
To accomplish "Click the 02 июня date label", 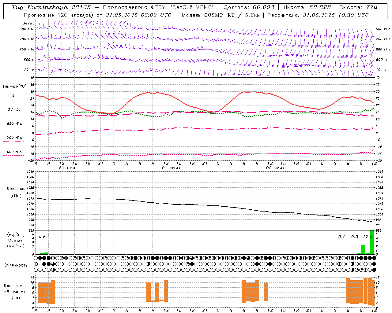I will pyautogui.click(x=275, y=168).
